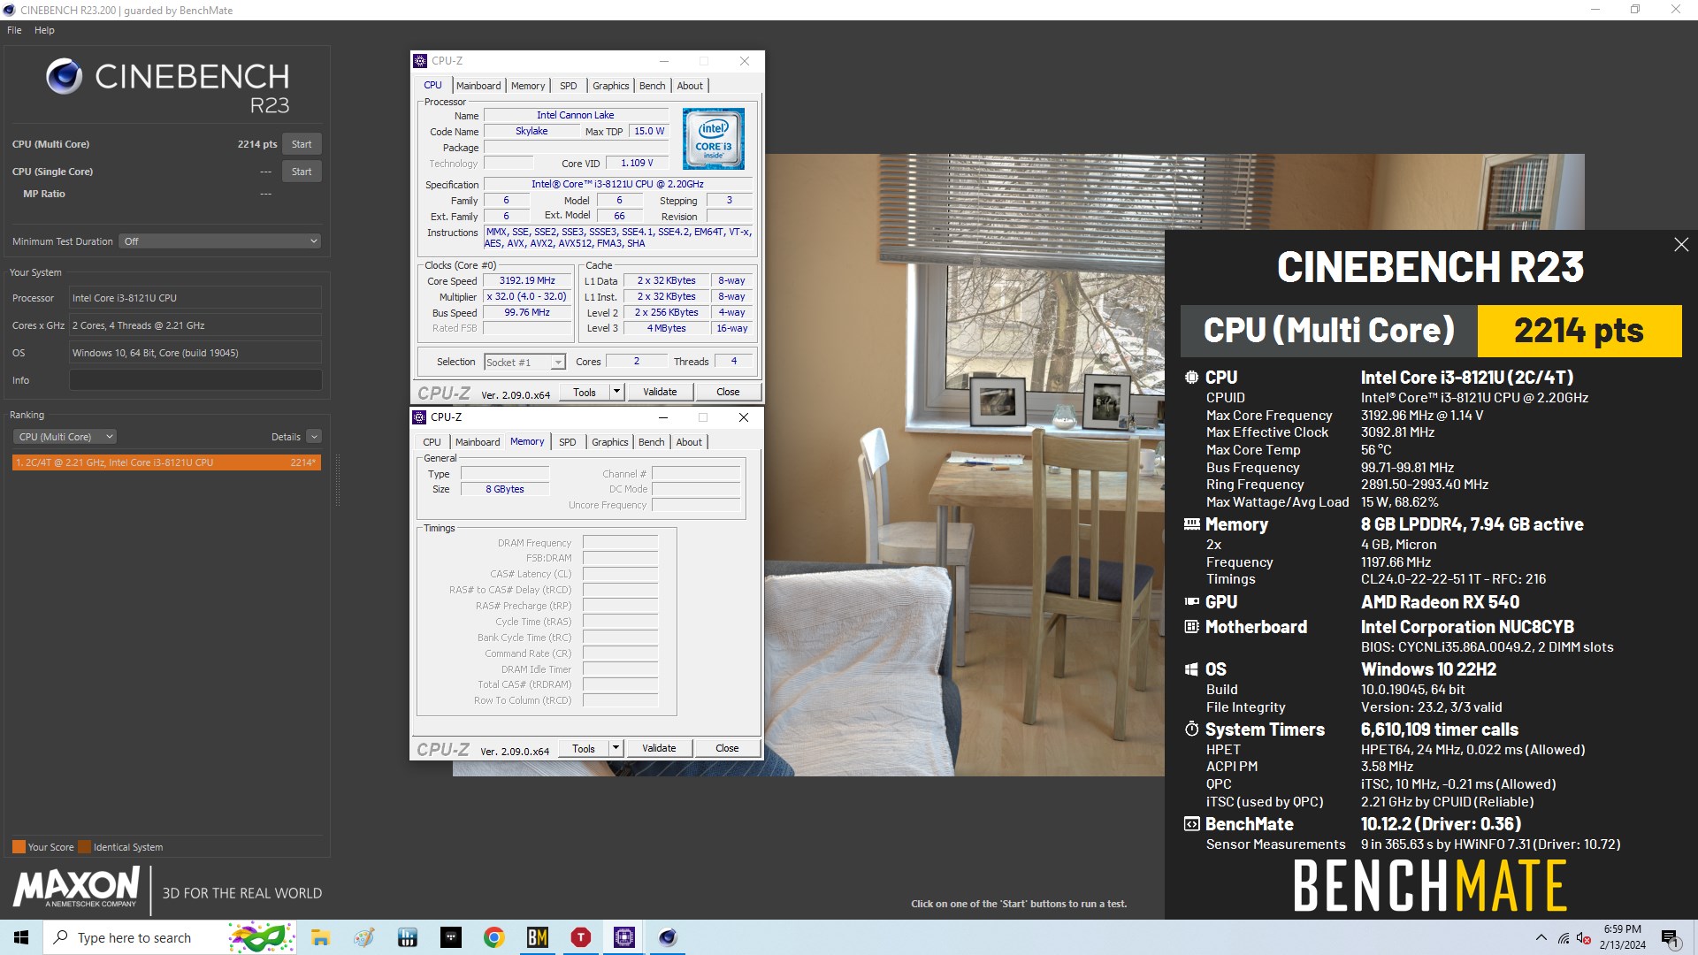This screenshot has width=1698, height=955.
Task: Click the Cinebench title bar app icon
Action: click(10, 10)
